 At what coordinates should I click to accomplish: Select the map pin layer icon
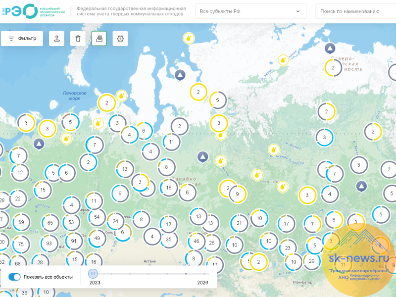56,39
